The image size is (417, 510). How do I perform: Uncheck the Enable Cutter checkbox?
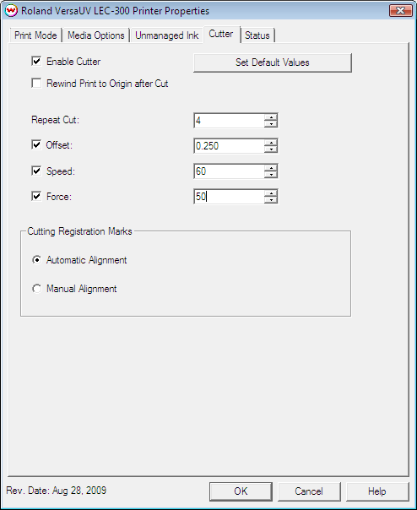(x=36, y=61)
